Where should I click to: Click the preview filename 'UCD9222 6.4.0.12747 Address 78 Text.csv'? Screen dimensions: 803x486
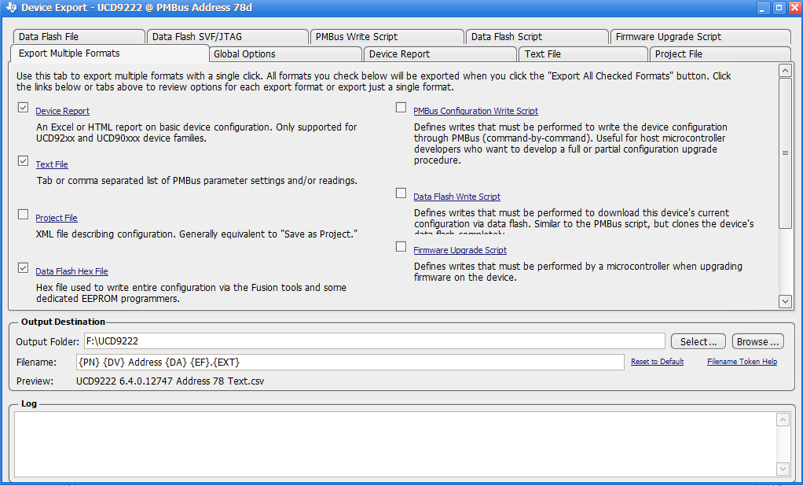[170, 381]
